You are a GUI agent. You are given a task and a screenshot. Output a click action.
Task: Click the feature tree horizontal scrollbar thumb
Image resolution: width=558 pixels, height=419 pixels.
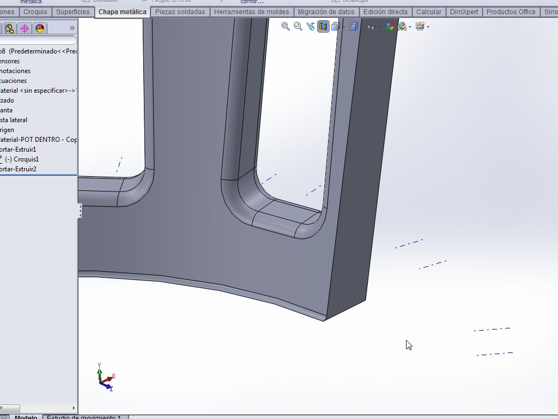coord(10,408)
